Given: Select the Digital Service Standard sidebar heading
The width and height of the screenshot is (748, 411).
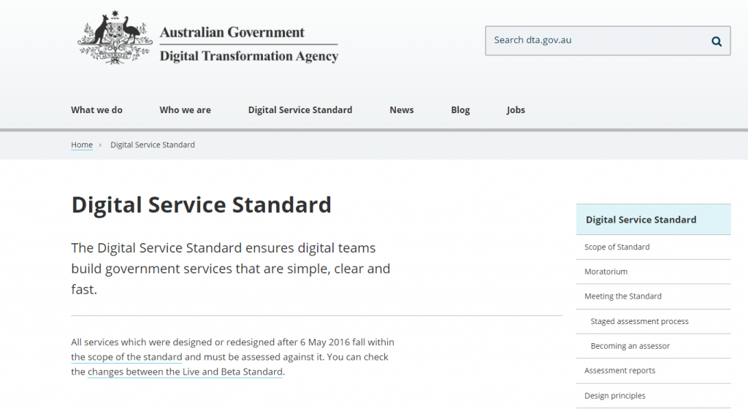Looking at the screenshot, I should (x=654, y=220).
